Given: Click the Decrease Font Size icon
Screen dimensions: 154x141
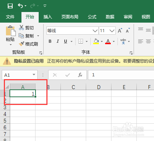Looking at the screenshot, I should click(128, 30).
